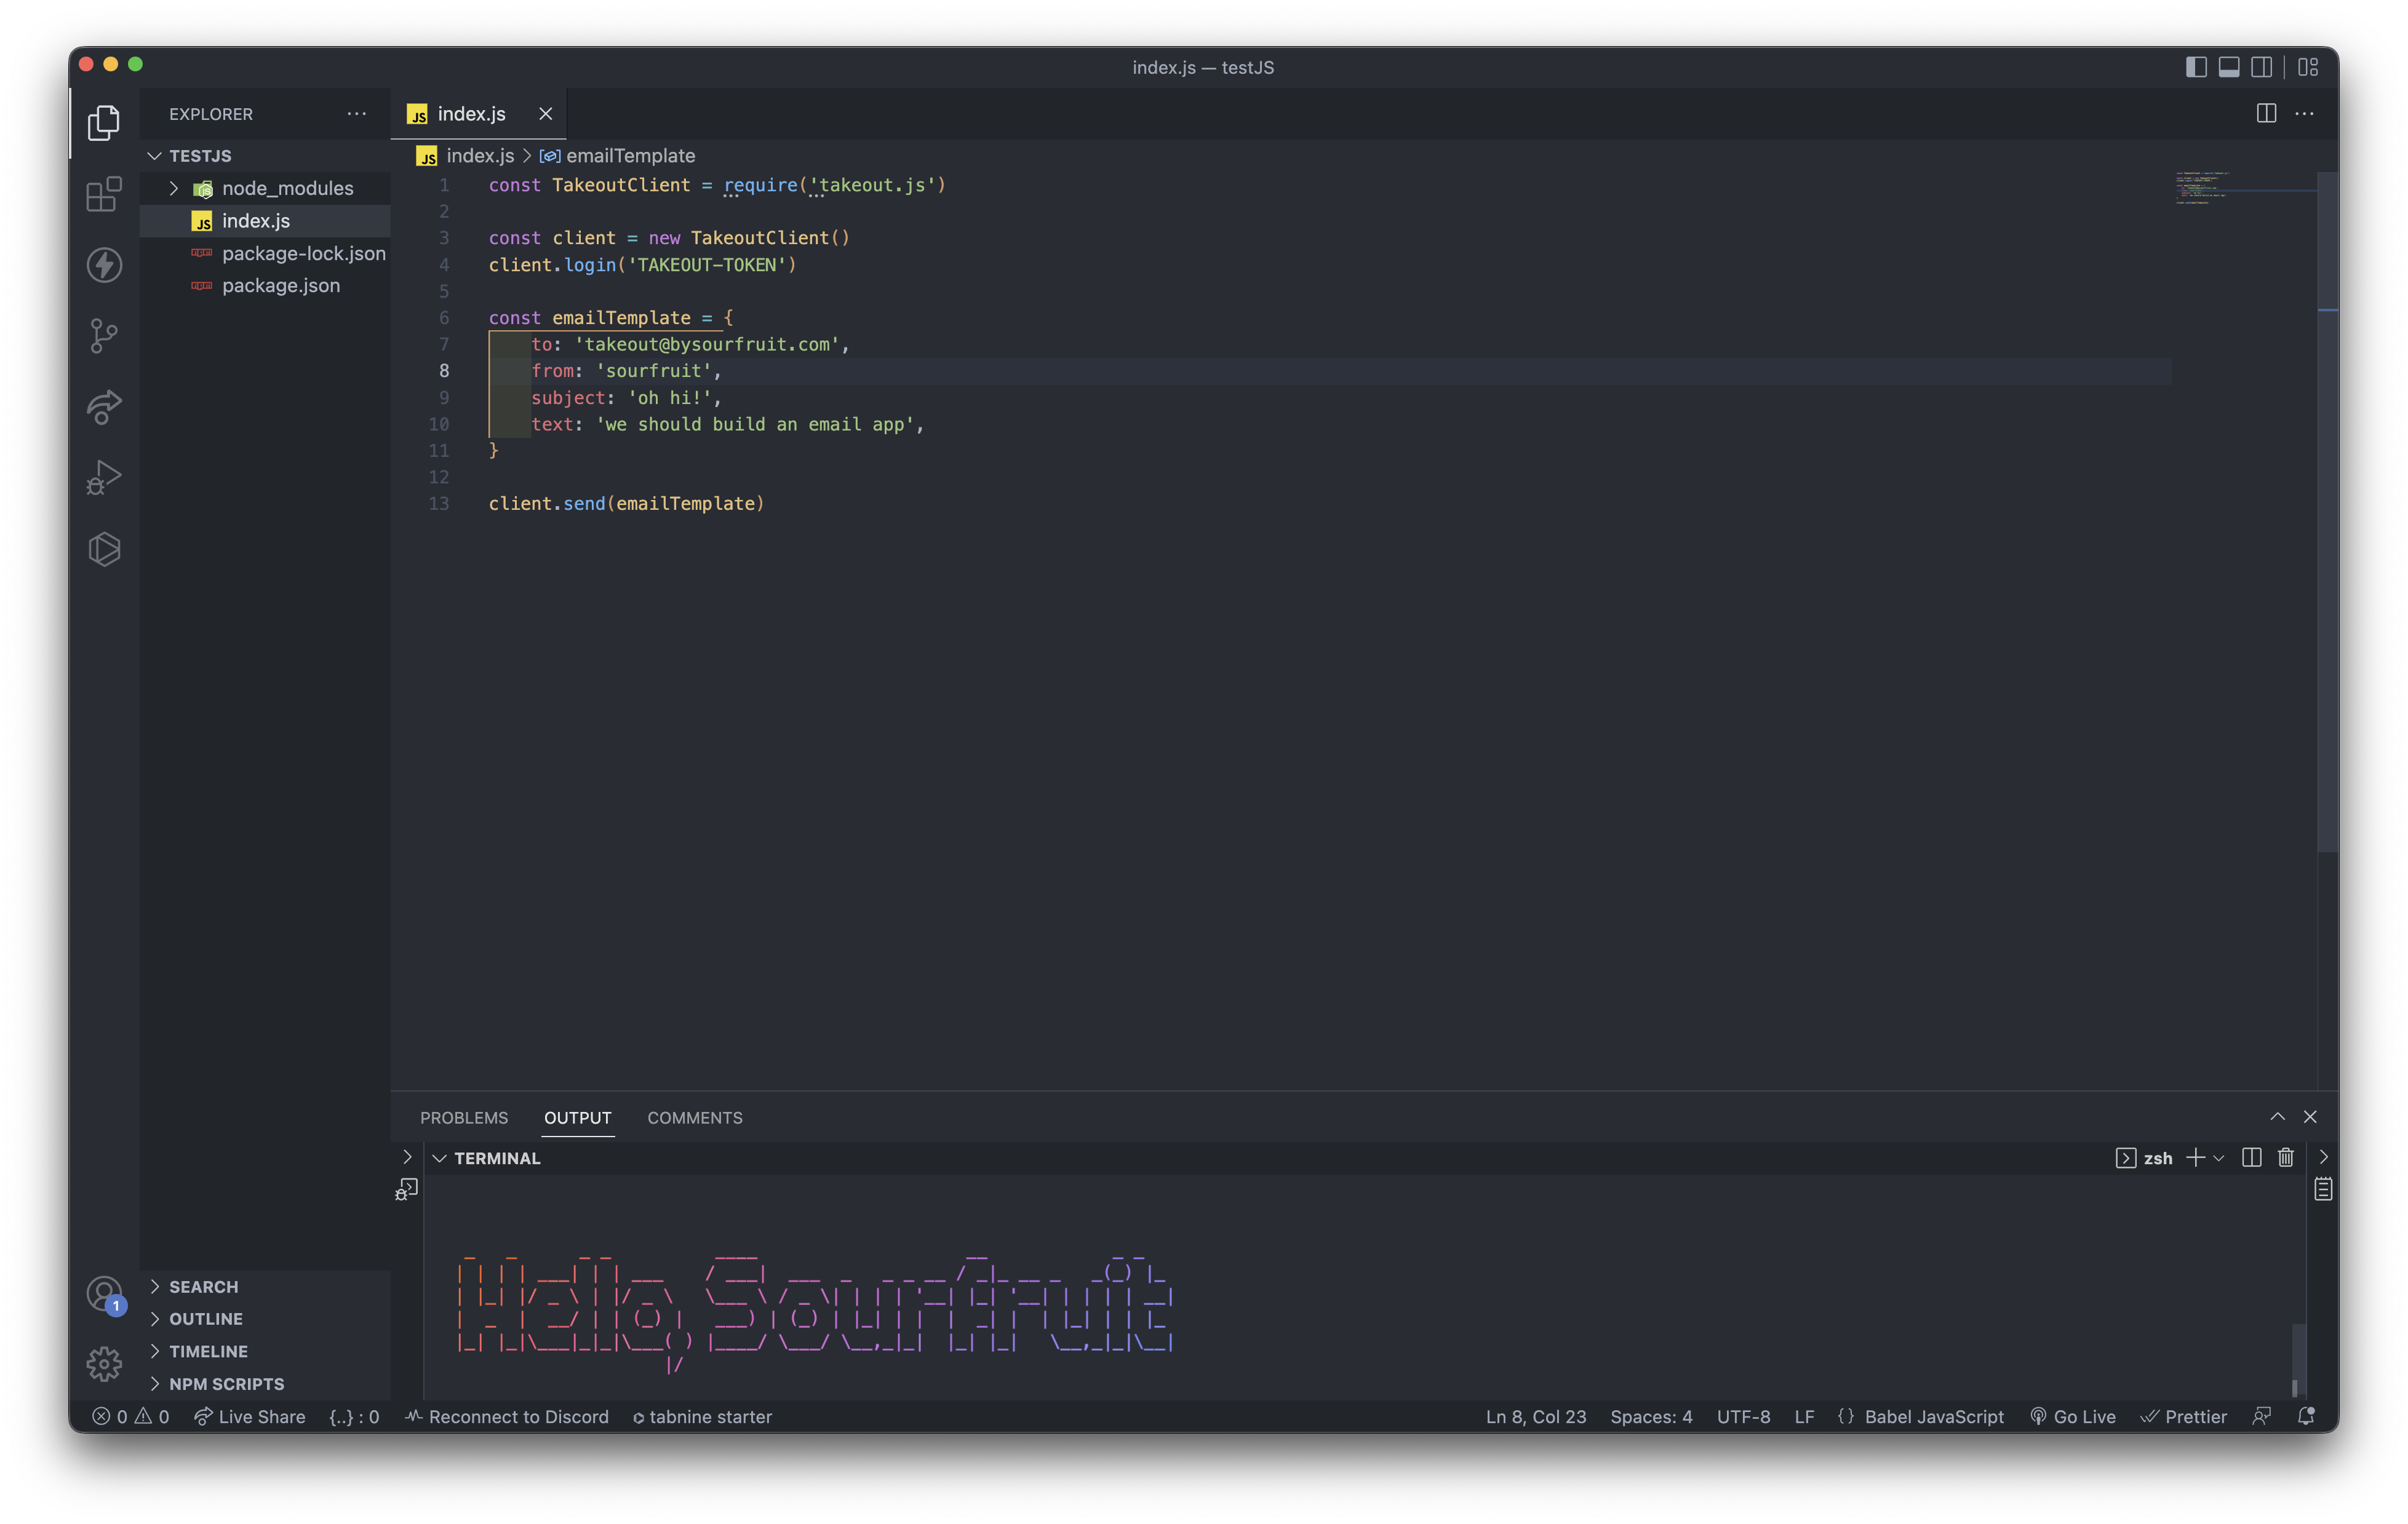
Task: Close the index.js tab
Action: click(x=546, y=114)
